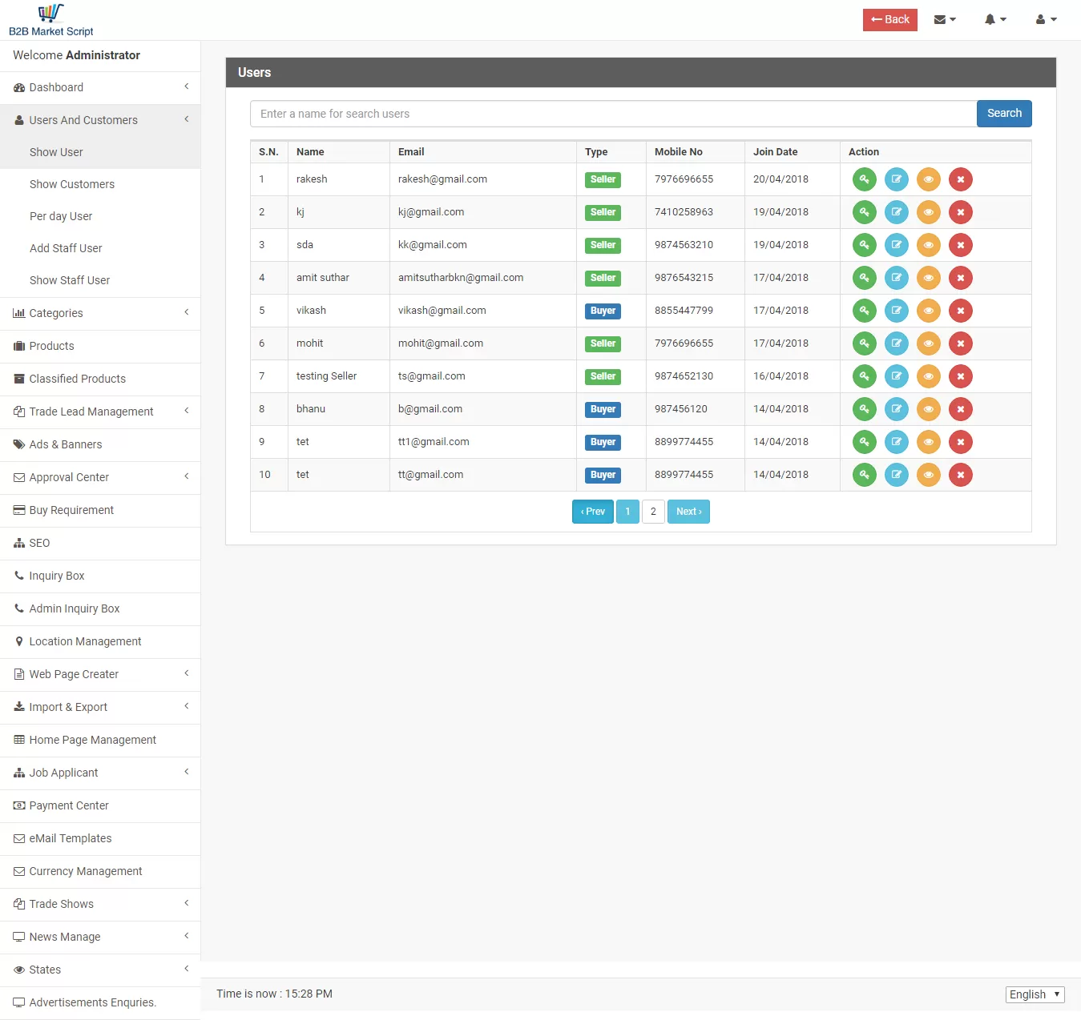Collapse the Users And Customers menu

(100, 120)
